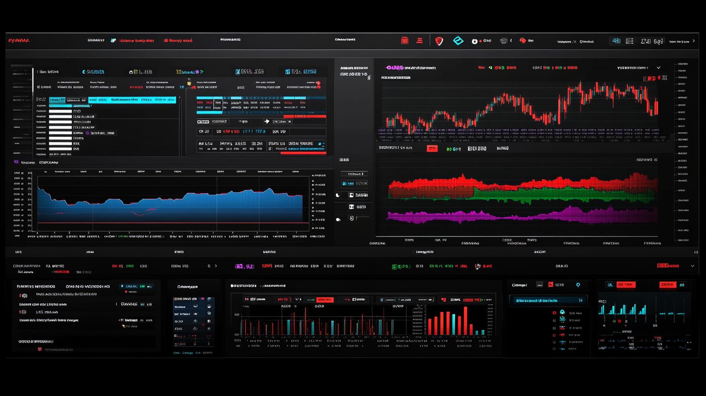Viewport: 706px width, 396px height.
Task: Select the cyan diamond icon in the top toolbar
Action: coord(458,41)
